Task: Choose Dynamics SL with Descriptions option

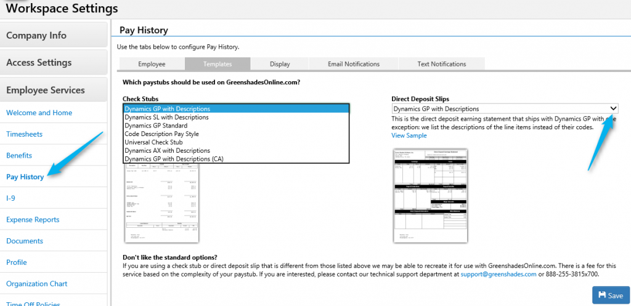Action: point(236,118)
